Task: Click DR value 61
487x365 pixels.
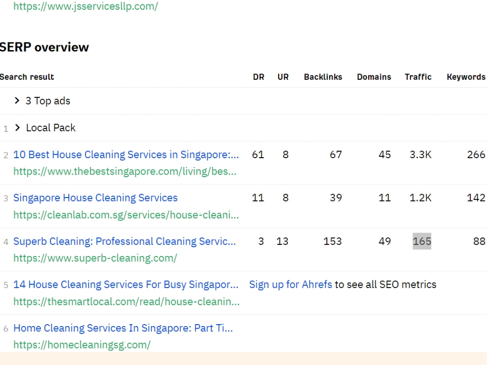Action: (258, 155)
